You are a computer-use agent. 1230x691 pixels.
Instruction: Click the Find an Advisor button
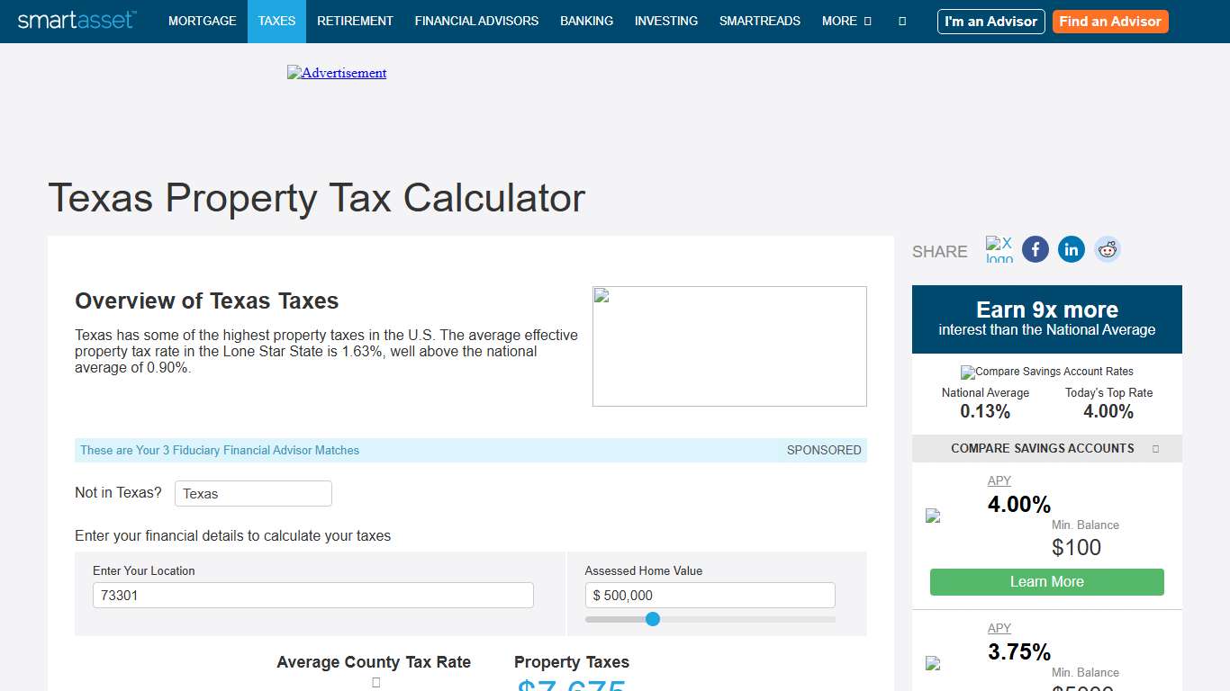(1110, 21)
